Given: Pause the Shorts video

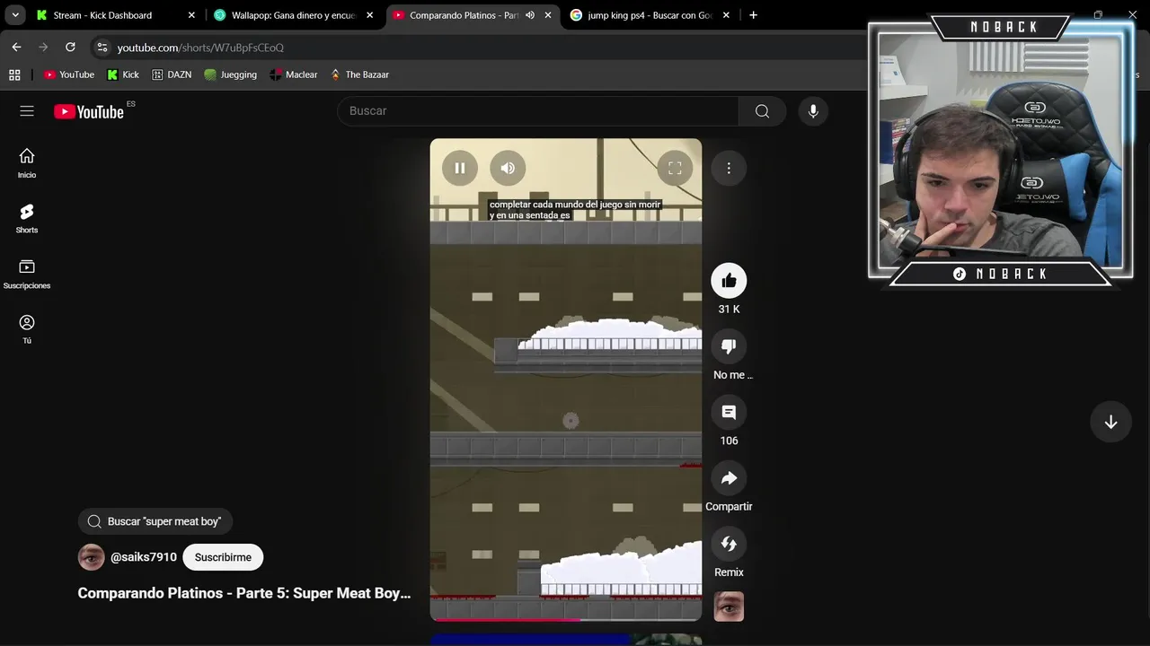Looking at the screenshot, I should pyautogui.click(x=460, y=168).
